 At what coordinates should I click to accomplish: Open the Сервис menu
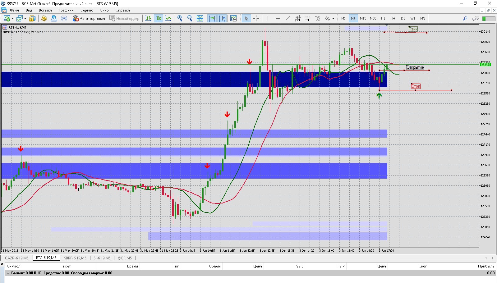click(87, 10)
